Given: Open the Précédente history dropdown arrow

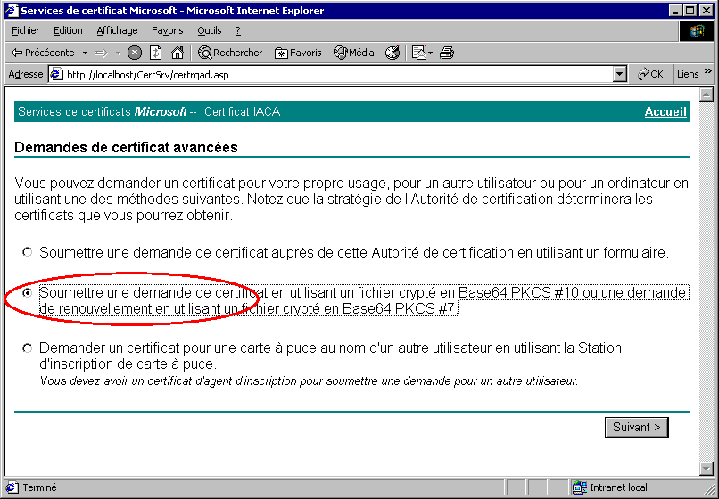Looking at the screenshot, I should [x=85, y=53].
